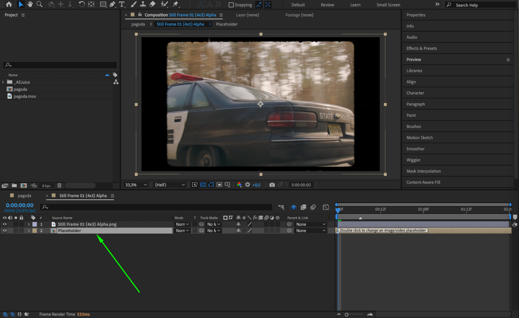
Task: Switch to the pagoda timeline tab
Action: 24,196
